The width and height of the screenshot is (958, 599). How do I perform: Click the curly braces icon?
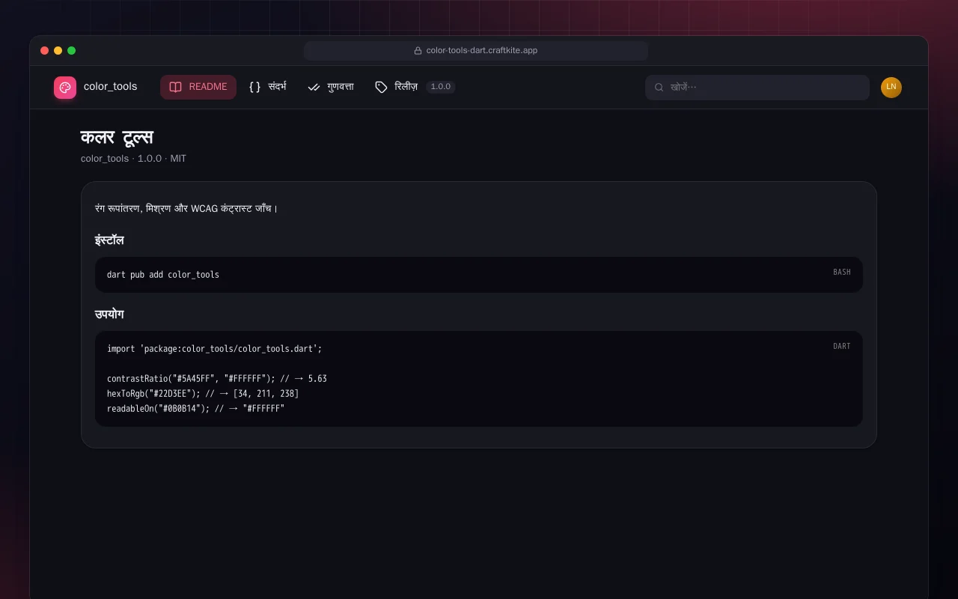pyautogui.click(x=254, y=87)
